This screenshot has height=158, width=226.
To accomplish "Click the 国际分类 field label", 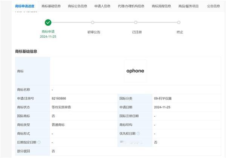I will click(x=126, y=99).
